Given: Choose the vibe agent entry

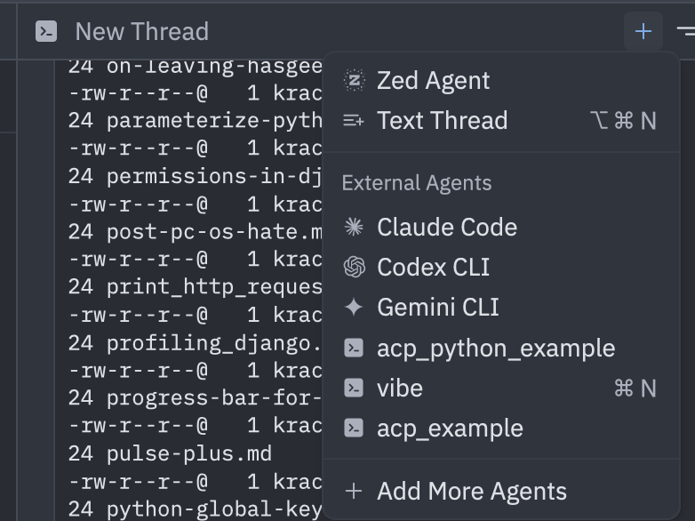Looking at the screenshot, I should (400, 389).
